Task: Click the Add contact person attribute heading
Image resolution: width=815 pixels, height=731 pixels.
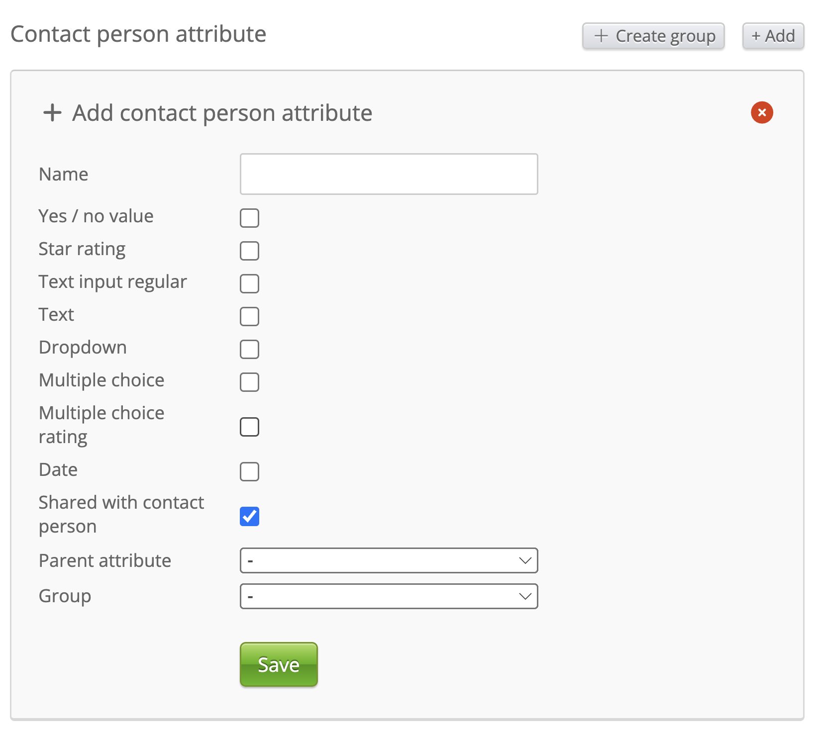Action: 222,113
